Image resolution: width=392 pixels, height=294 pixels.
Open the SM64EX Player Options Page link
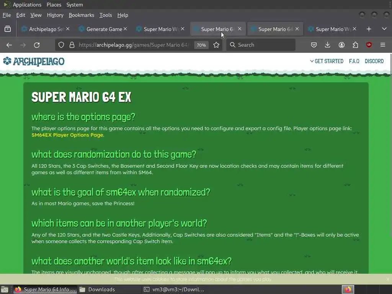67,135
